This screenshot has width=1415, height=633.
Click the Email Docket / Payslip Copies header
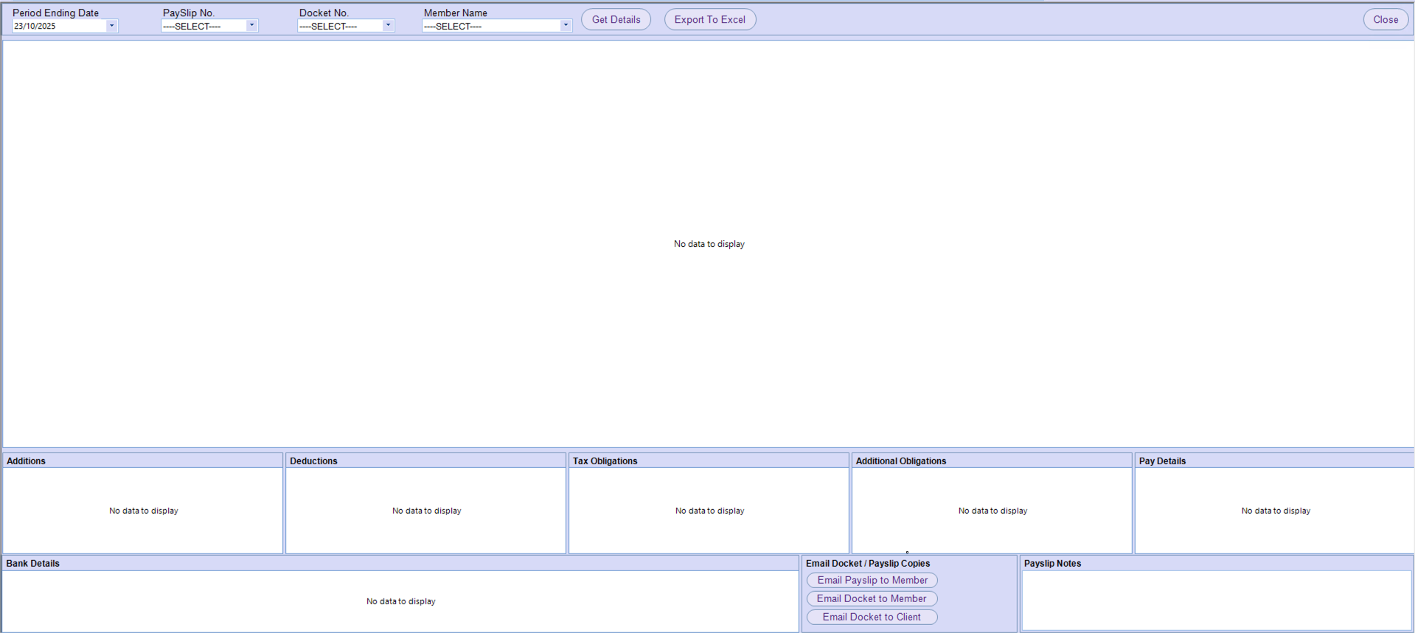pos(868,564)
